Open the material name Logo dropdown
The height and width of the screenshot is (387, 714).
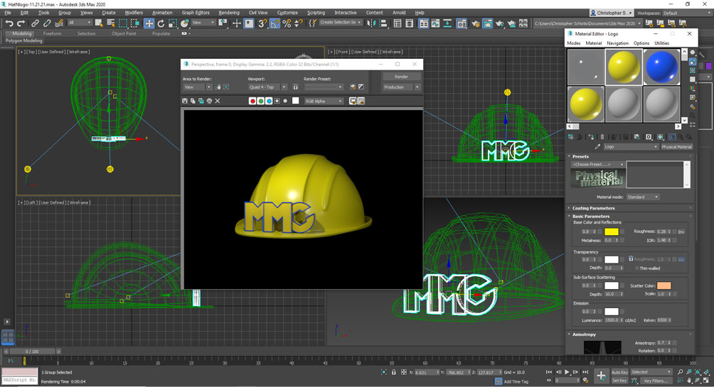pos(631,147)
